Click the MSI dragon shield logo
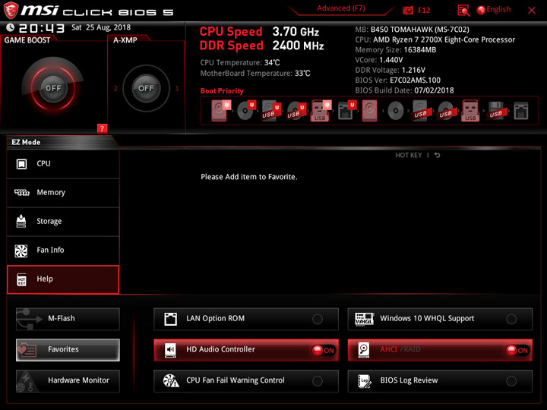This screenshot has height=410, width=547. tap(11, 10)
